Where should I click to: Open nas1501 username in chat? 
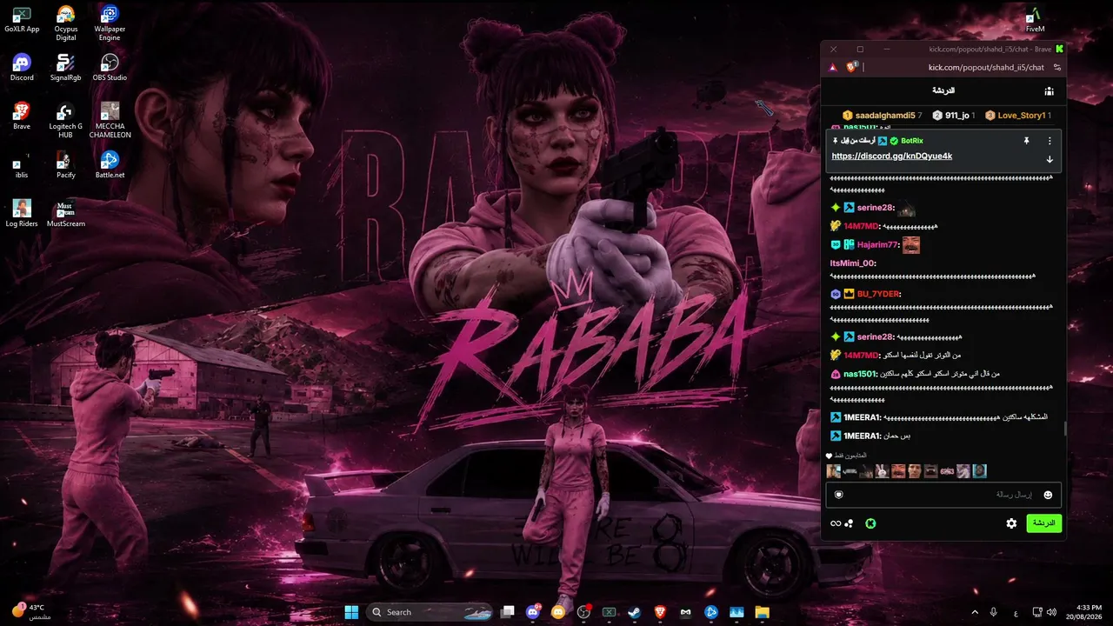tap(862, 374)
